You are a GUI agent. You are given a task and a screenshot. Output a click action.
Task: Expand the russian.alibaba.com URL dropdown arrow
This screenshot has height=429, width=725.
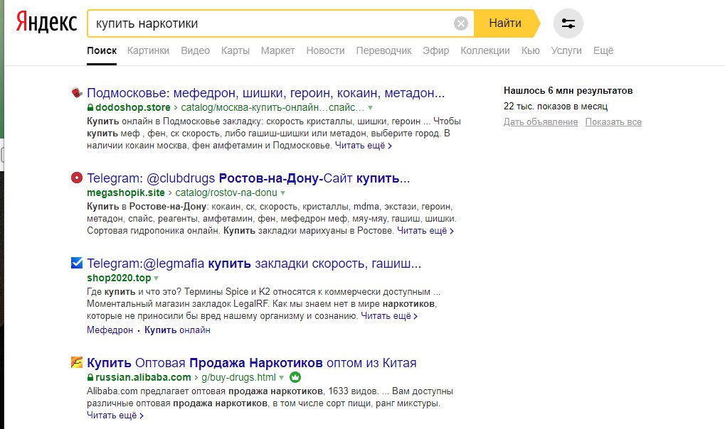[281, 378]
